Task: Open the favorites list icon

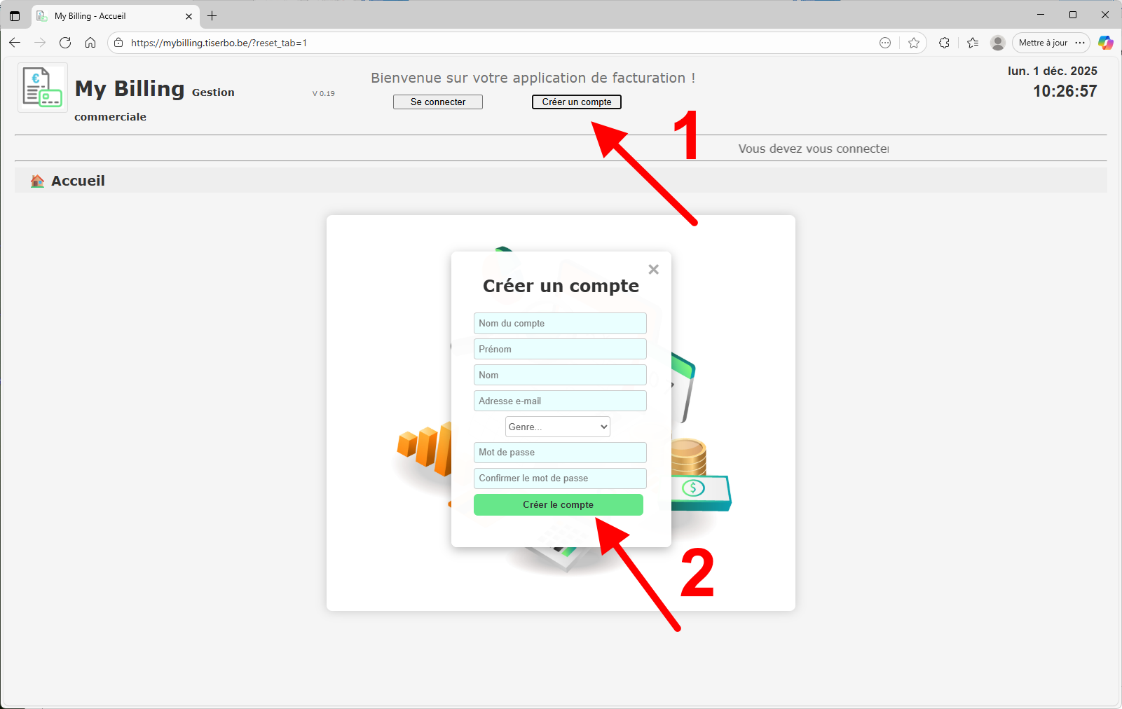Action: 972,43
